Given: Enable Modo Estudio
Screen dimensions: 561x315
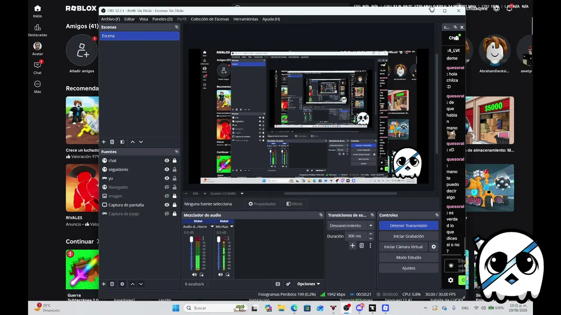Looking at the screenshot, I should [x=408, y=258].
